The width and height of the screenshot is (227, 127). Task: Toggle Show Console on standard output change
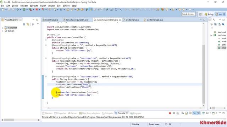[194, 113]
